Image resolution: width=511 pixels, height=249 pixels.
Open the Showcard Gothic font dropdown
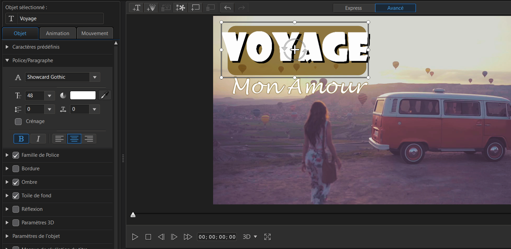95,77
